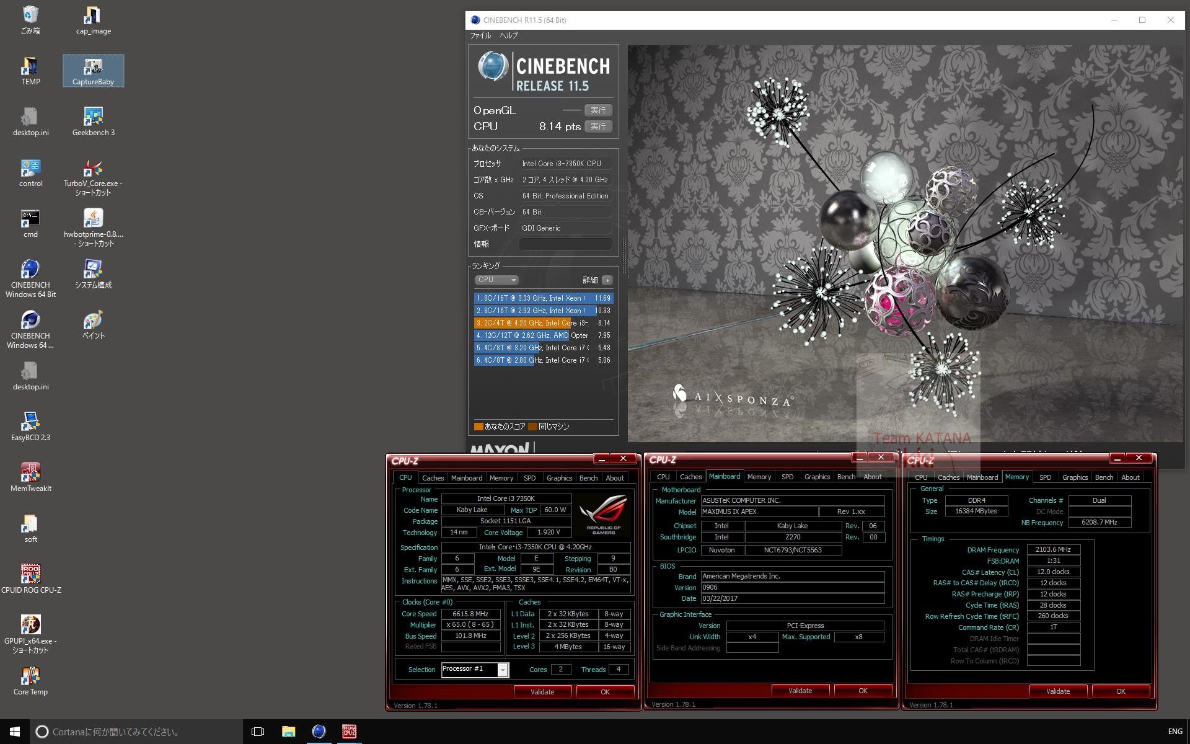Click the orange あなたのスコア legend swatch
Screen dimensions: 1190x744
[478, 427]
